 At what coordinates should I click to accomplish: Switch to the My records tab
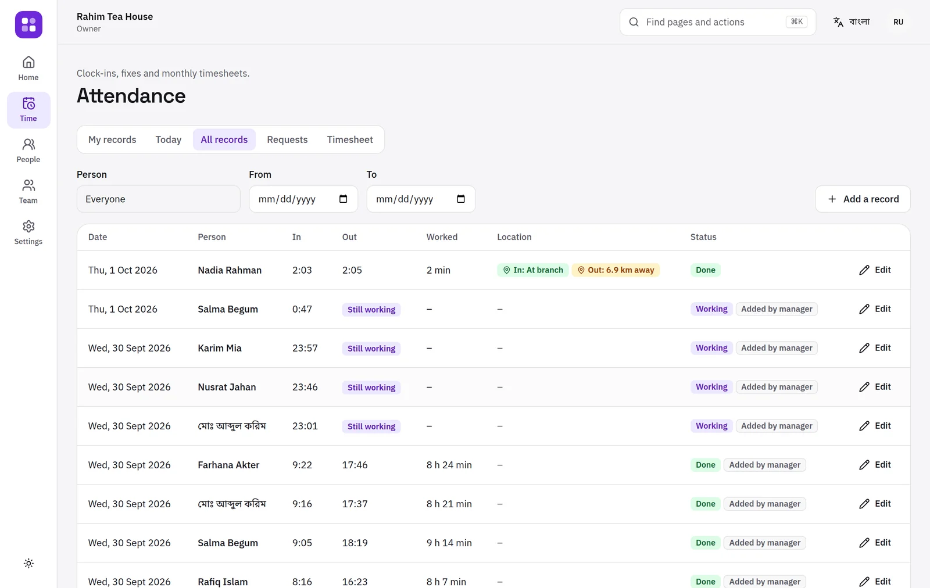(112, 139)
